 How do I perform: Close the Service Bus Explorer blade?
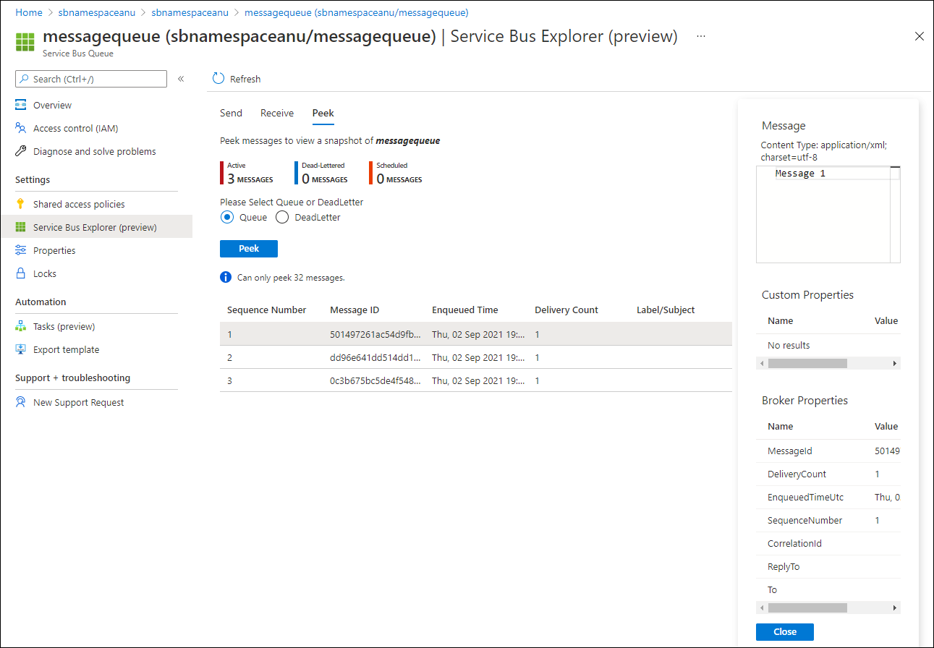(920, 36)
